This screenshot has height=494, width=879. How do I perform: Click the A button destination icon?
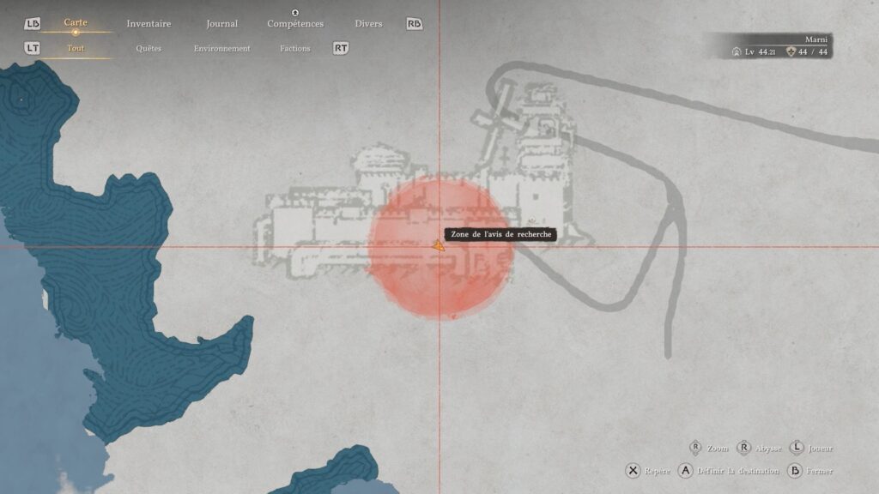(686, 471)
